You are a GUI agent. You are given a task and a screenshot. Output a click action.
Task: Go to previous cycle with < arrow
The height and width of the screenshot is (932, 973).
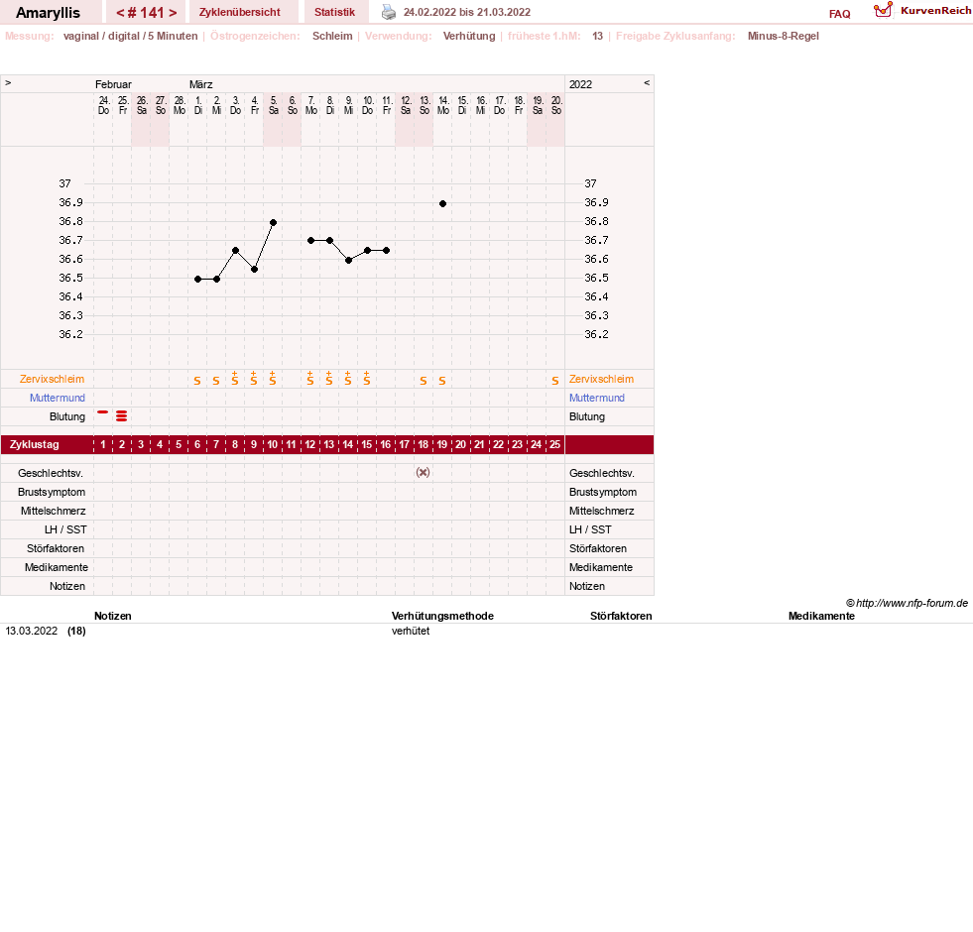[x=121, y=13]
